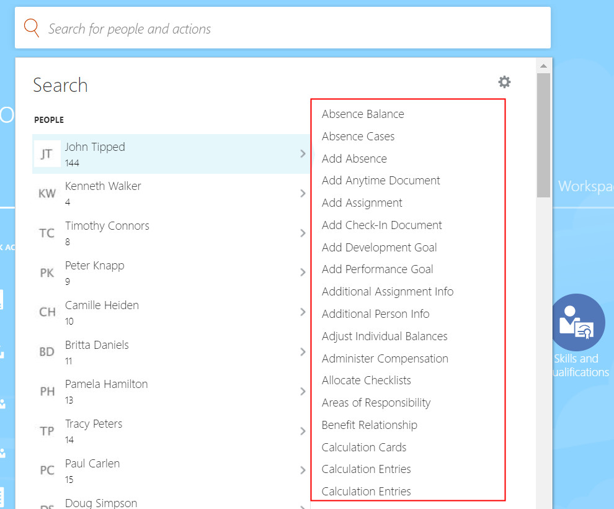The height and width of the screenshot is (509, 614).
Task: Click Add Anytime Document action
Action: point(381,181)
